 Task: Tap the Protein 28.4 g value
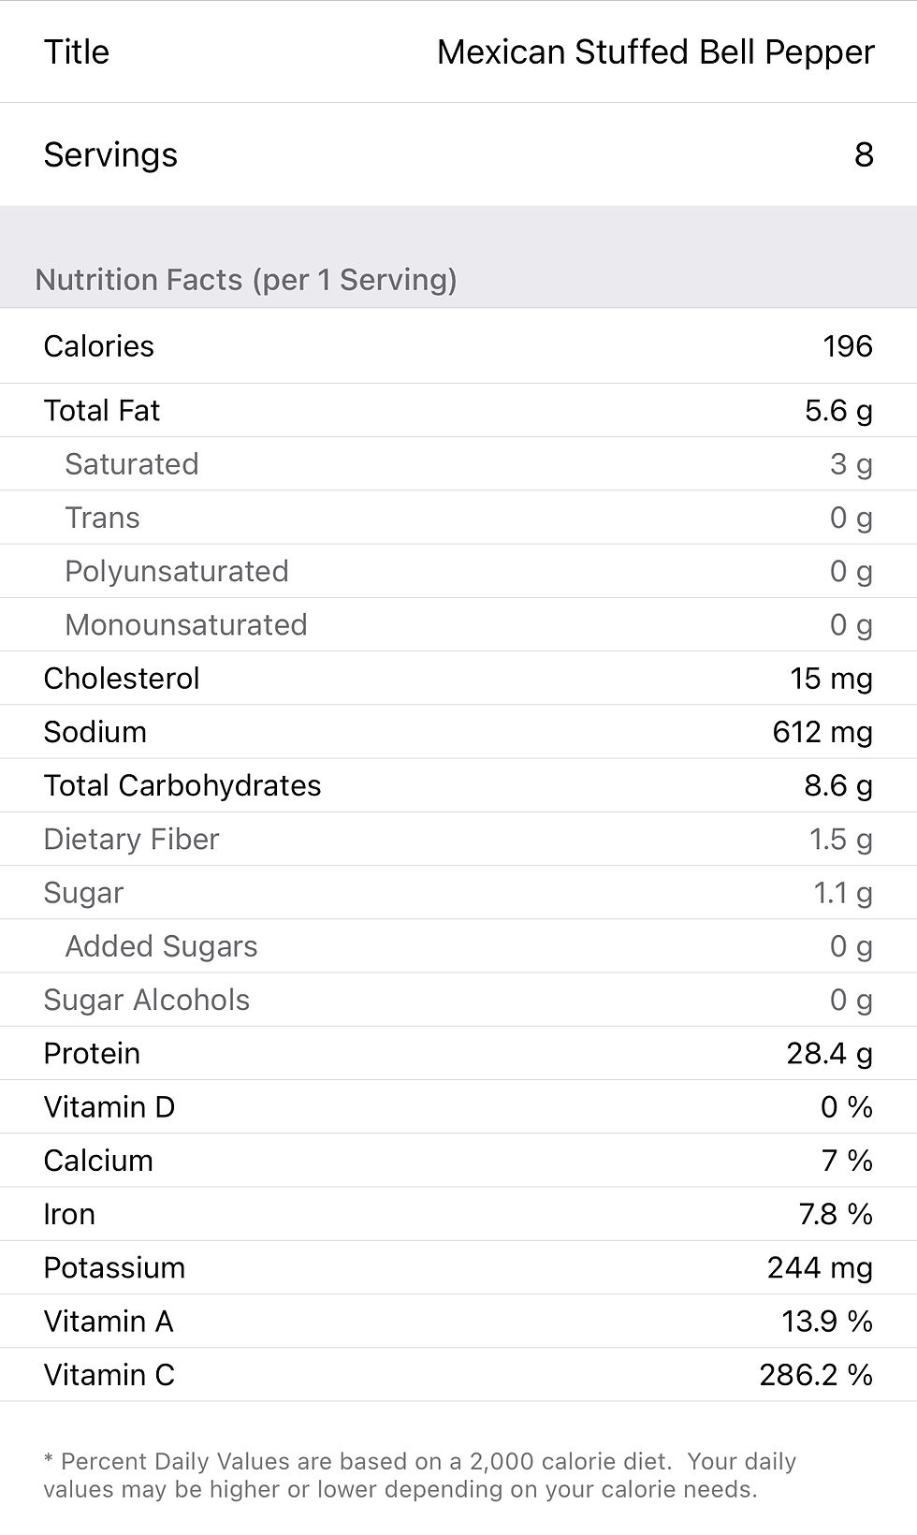point(828,1054)
